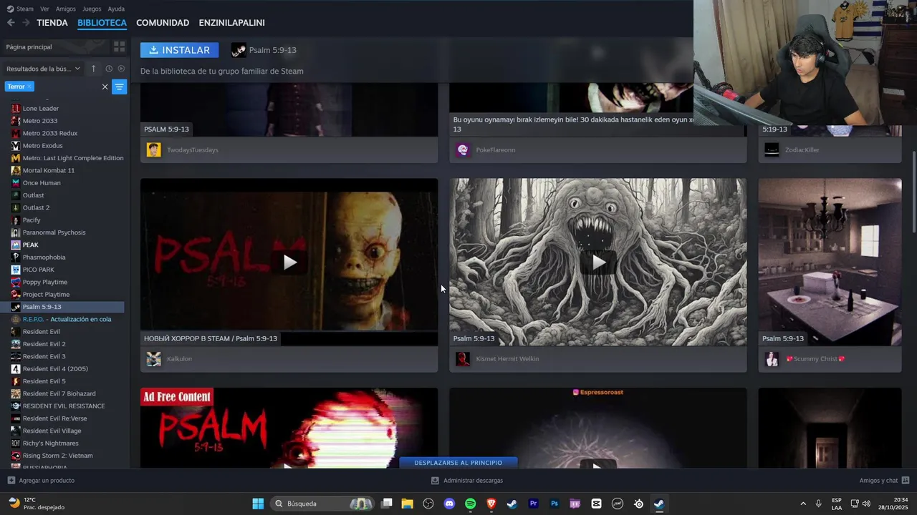Open the Amigos menu
The height and width of the screenshot is (515, 917).
66,9
